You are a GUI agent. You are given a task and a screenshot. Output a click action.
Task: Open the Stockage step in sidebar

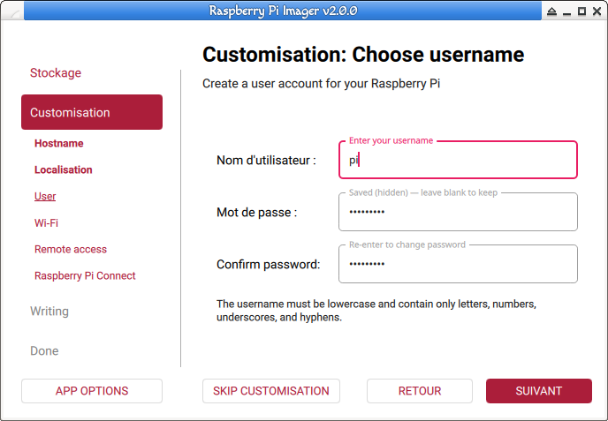pos(56,72)
